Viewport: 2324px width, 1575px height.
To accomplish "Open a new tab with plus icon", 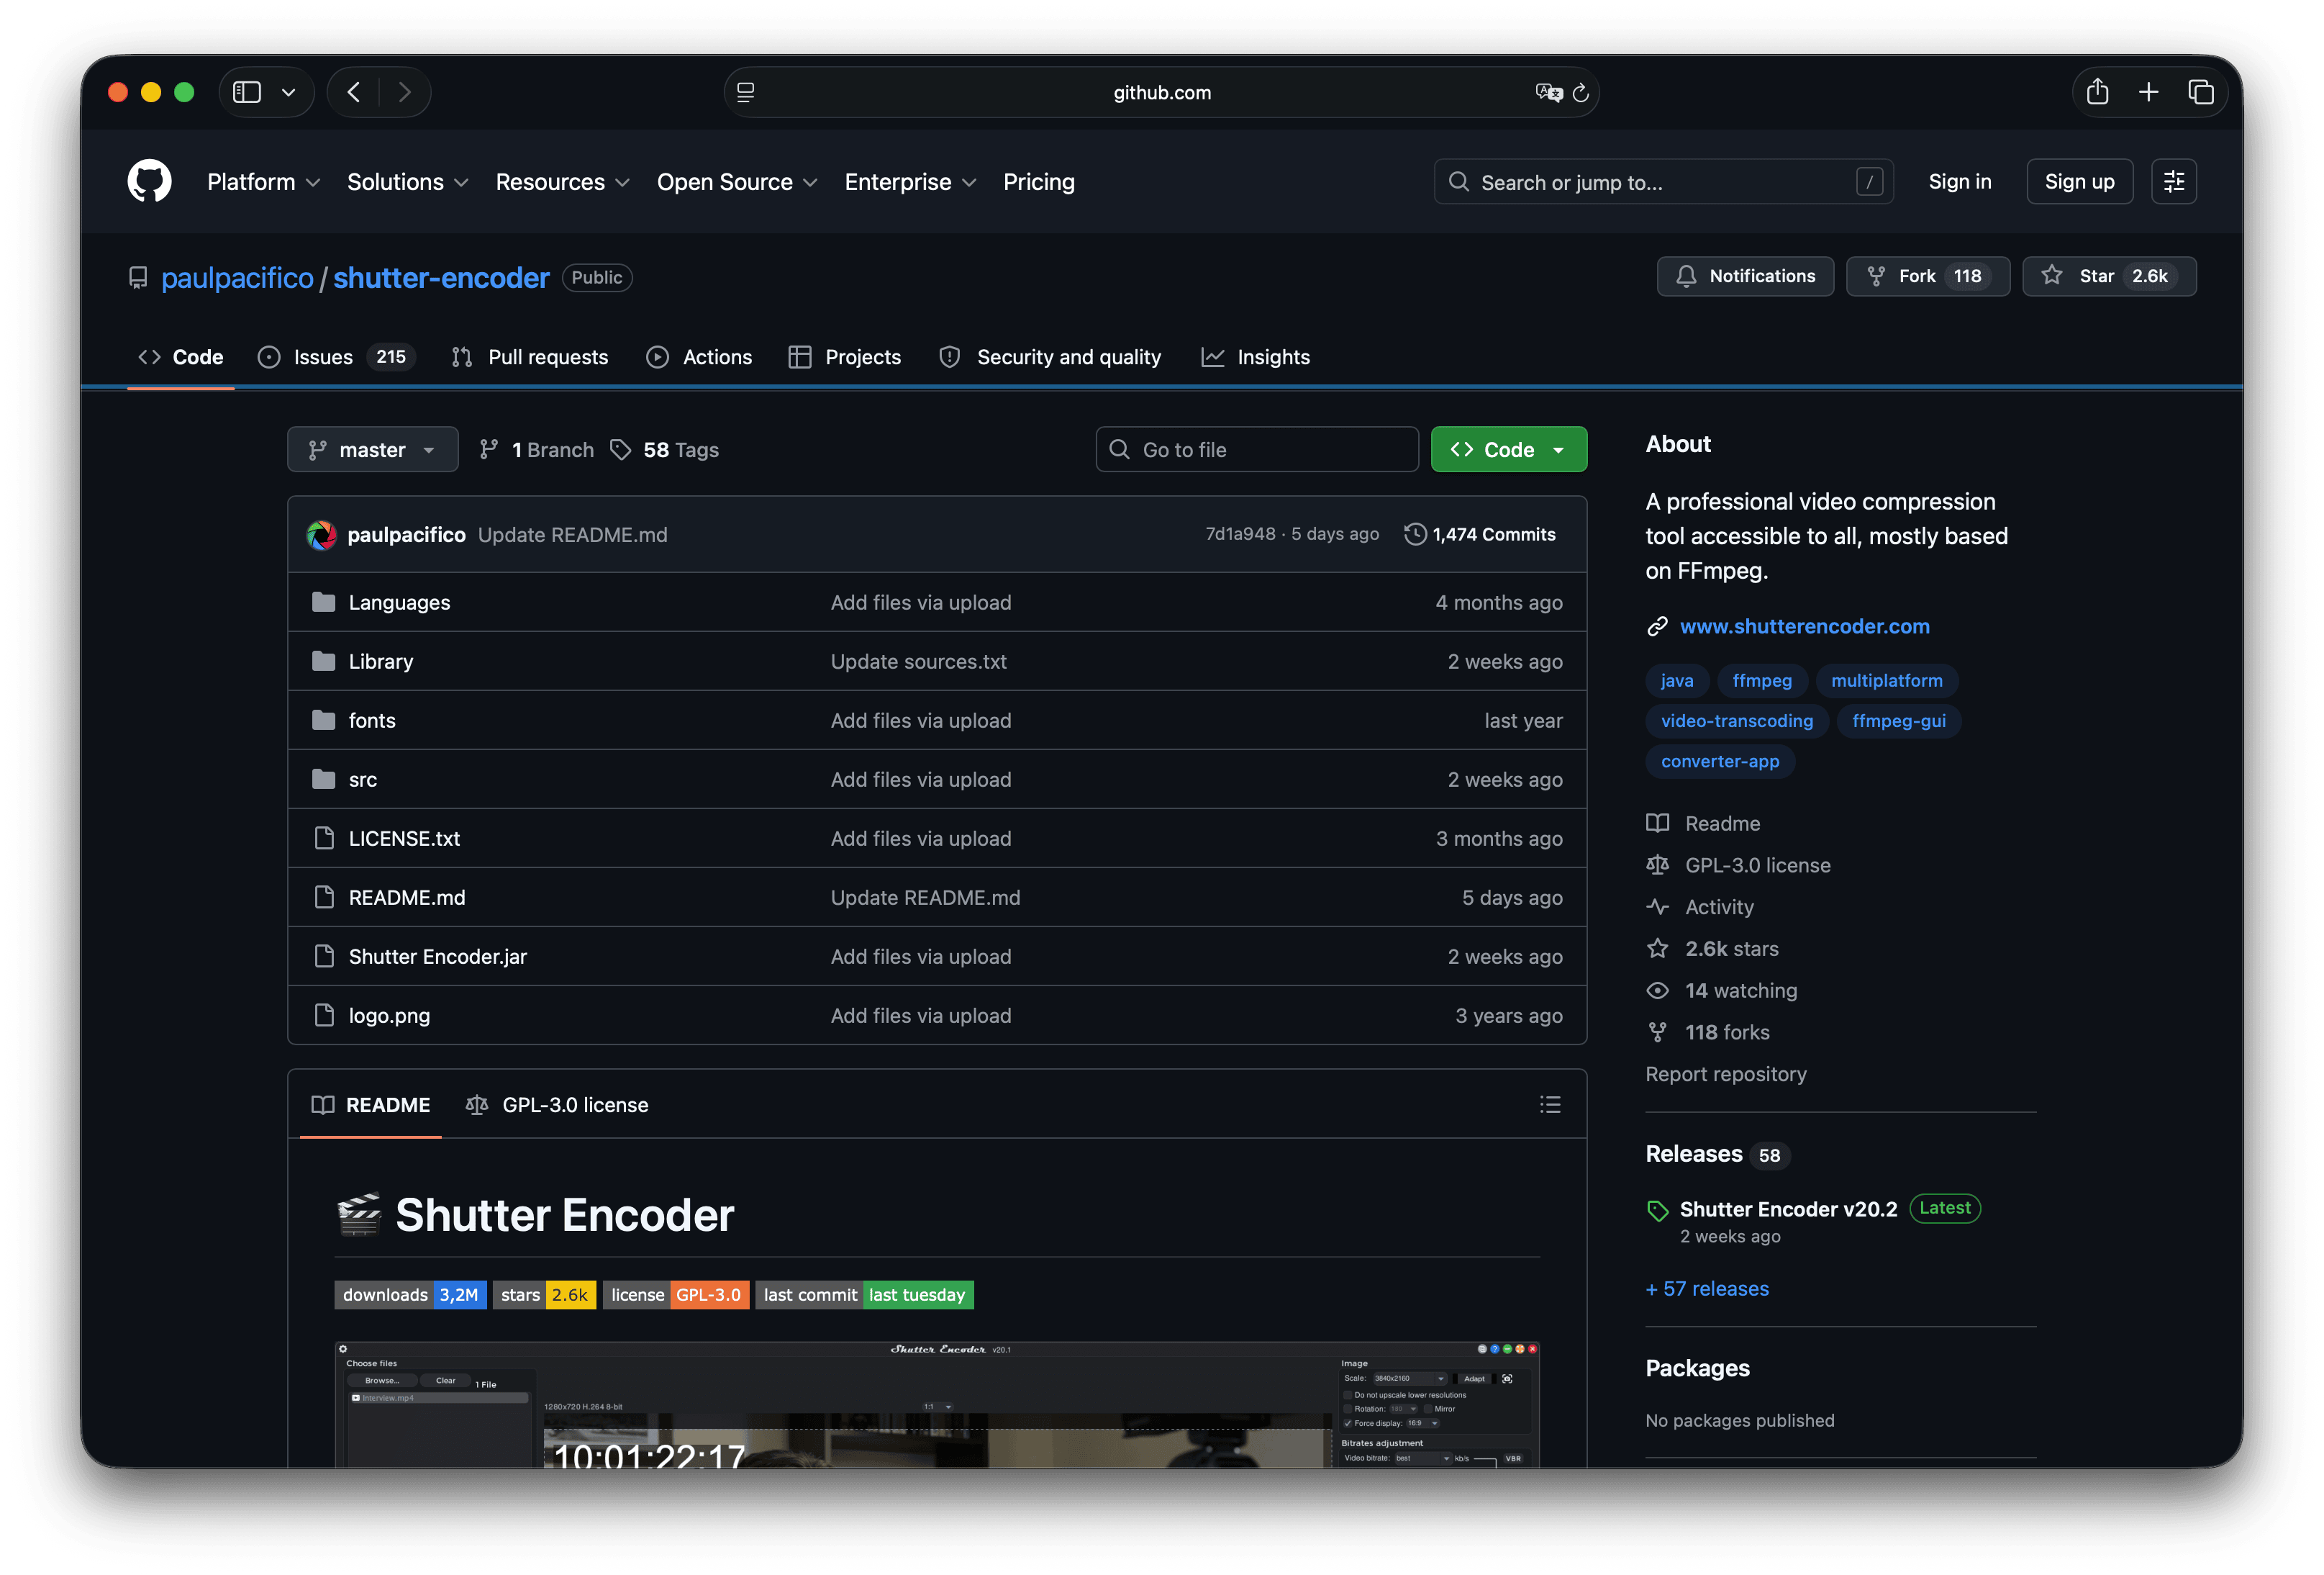I will [x=2148, y=92].
